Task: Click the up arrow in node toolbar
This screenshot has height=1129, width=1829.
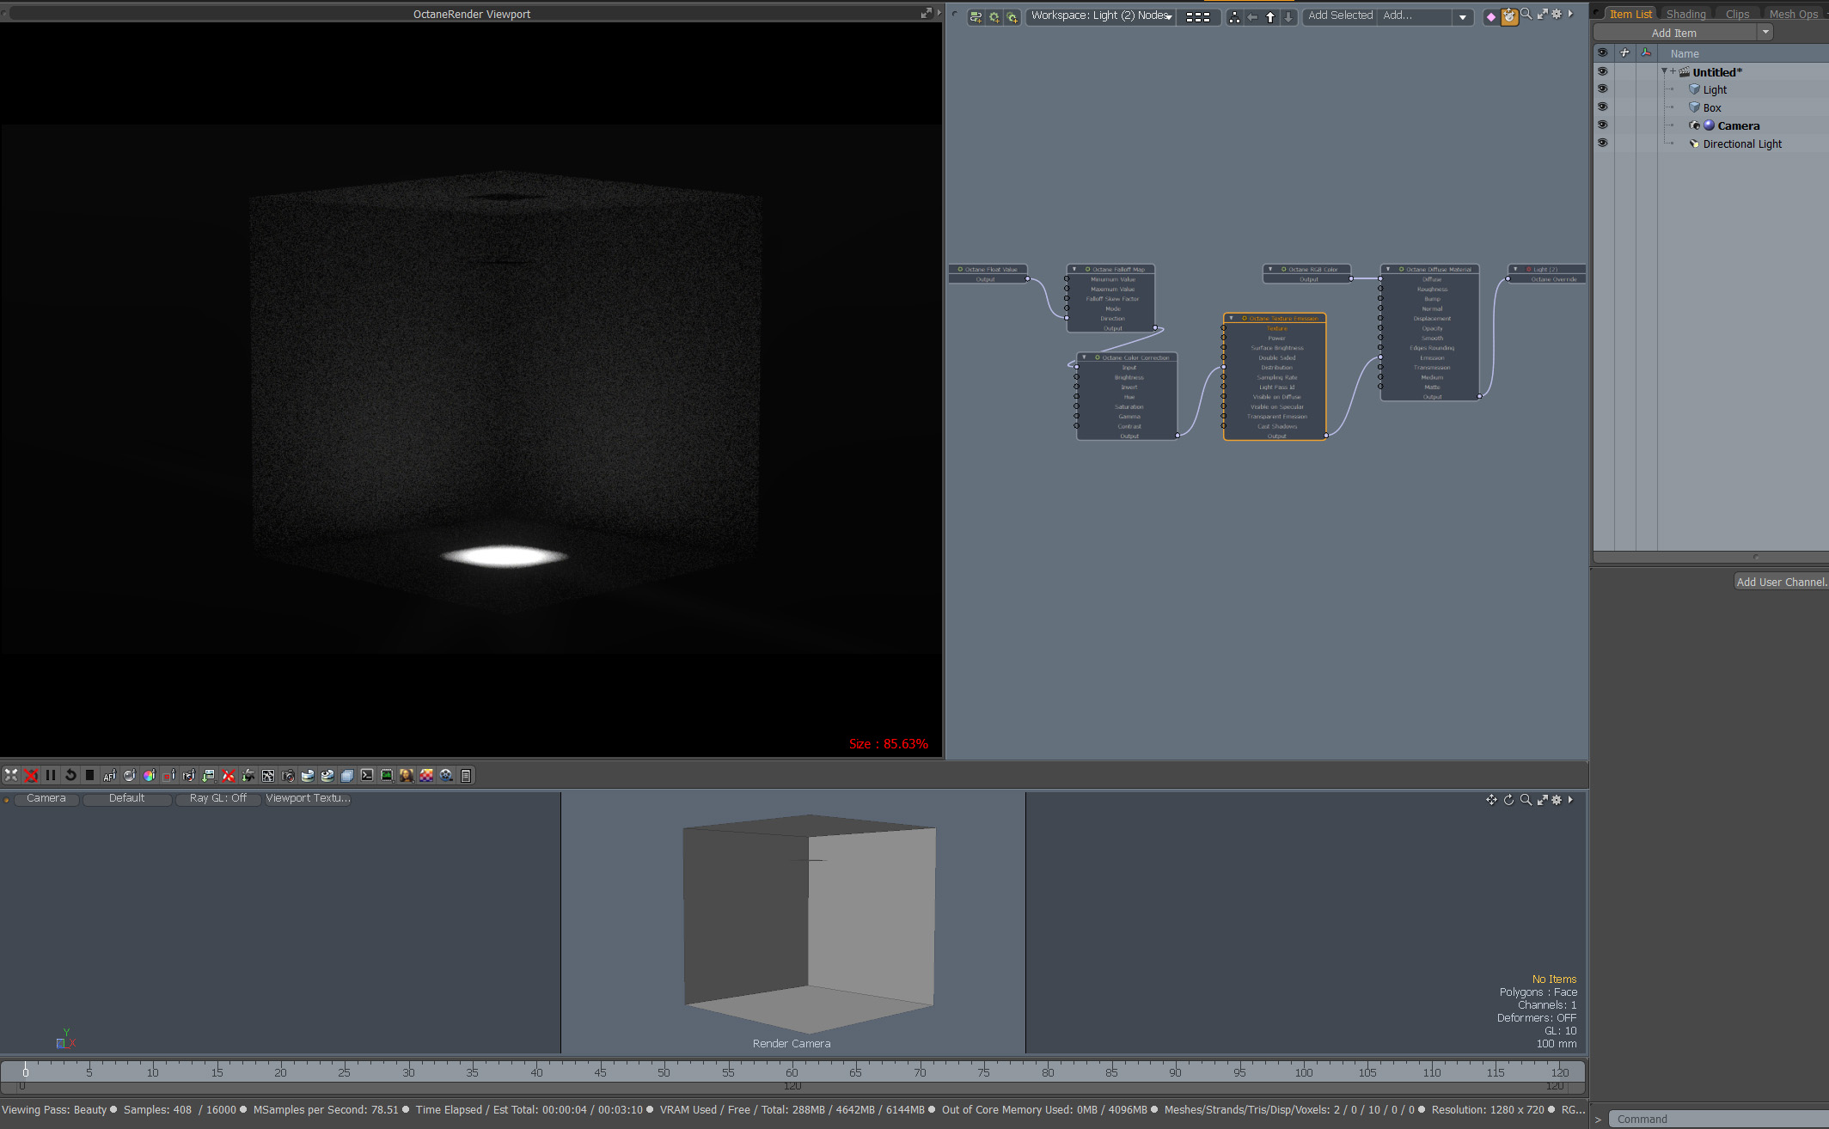Action: click(x=1270, y=17)
